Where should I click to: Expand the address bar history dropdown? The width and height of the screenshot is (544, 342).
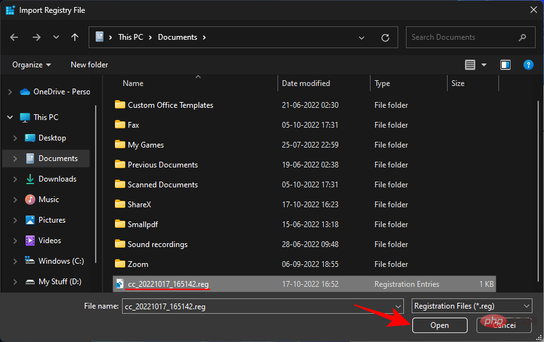(362, 37)
